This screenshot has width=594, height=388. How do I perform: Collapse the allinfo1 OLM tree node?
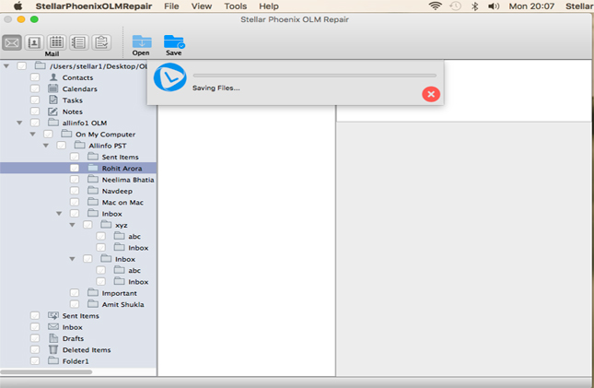click(x=19, y=123)
